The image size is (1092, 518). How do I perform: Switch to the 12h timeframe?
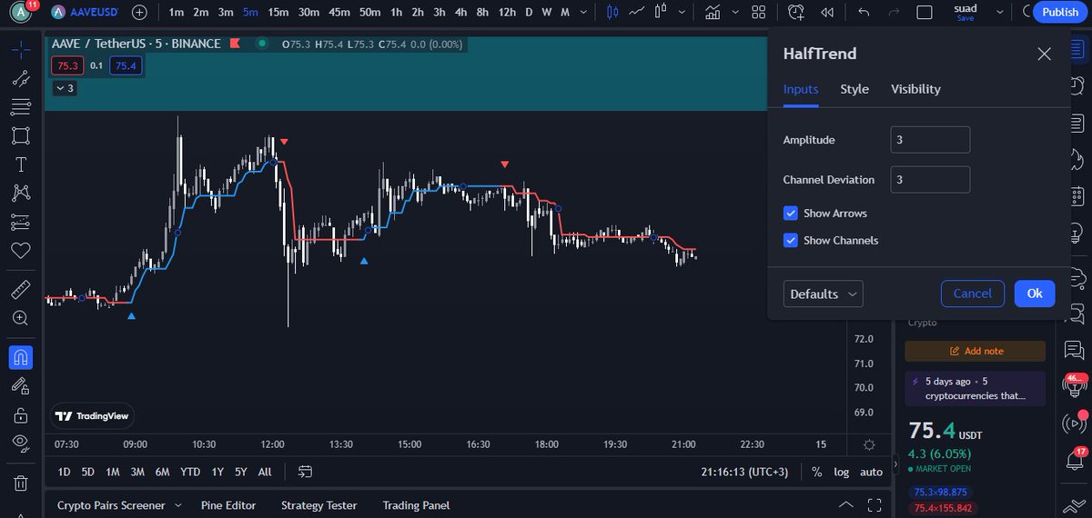coord(507,13)
